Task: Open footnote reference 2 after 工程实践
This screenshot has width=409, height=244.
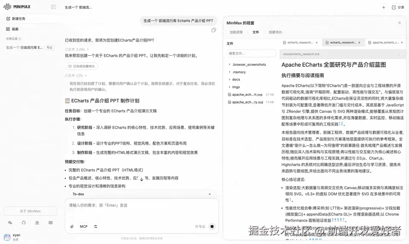Action: [342, 123]
